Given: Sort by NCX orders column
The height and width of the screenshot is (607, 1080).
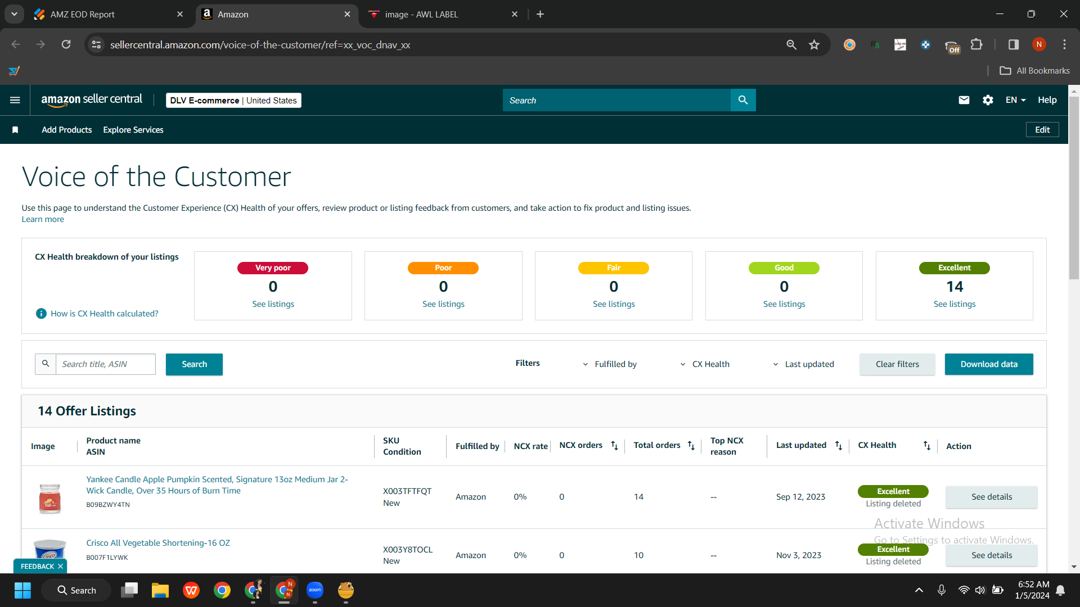Looking at the screenshot, I should (614, 446).
